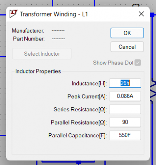Viewport: 156px width, 165px height.
Task: Click the Parallel Resistance field showing 90
Action: (125, 122)
